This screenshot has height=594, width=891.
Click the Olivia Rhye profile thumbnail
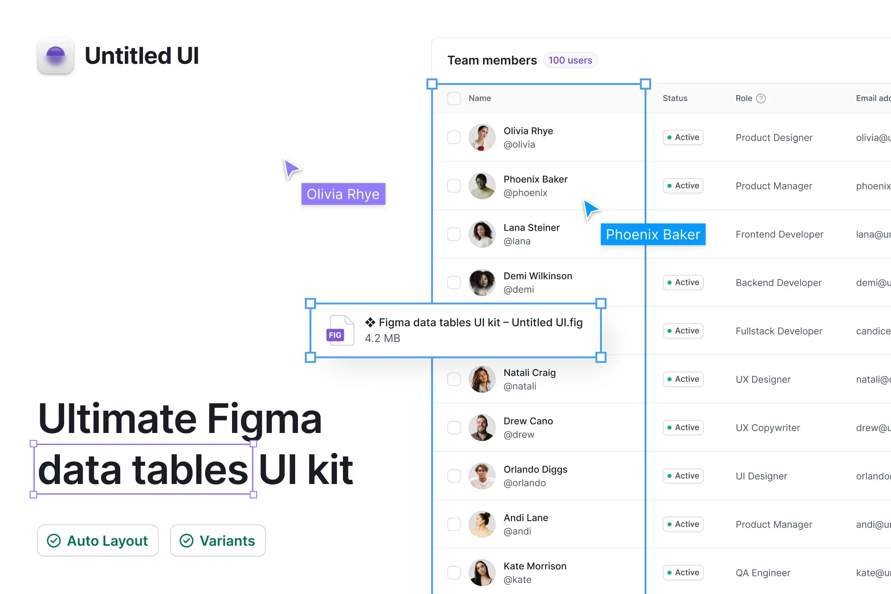[481, 137]
